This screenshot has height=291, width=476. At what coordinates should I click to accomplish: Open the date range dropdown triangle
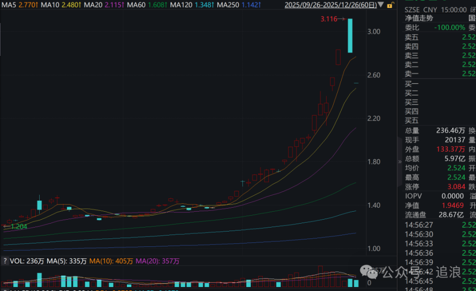[x=381, y=5]
